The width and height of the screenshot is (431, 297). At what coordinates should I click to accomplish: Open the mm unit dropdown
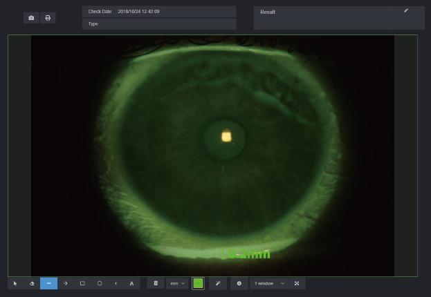point(178,283)
